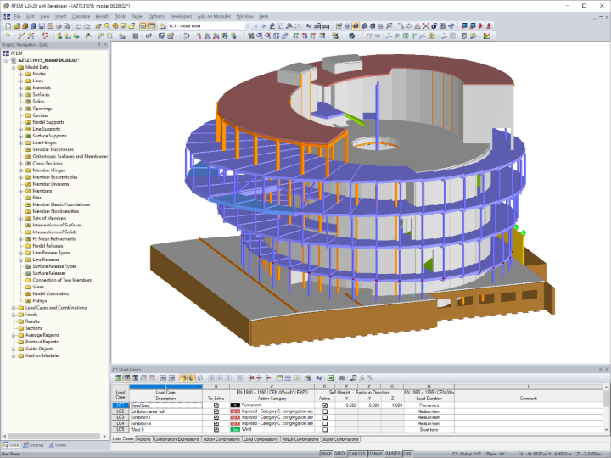Viewport: 611px width, 458px height.
Task: Open the Results menu
Action: click(x=103, y=16)
